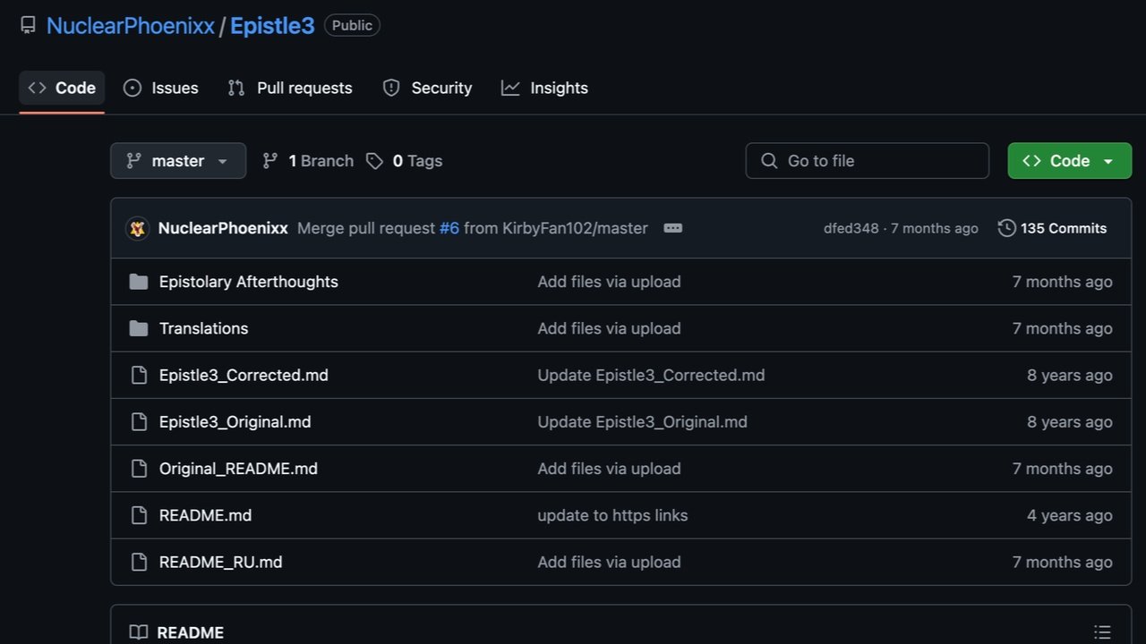Image resolution: width=1146 pixels, height=644 pixels.
Task: Click the folder icon beside Translations
Action: pos(139,328)
